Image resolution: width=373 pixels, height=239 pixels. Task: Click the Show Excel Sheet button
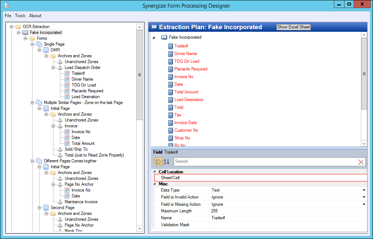(293, 27)
